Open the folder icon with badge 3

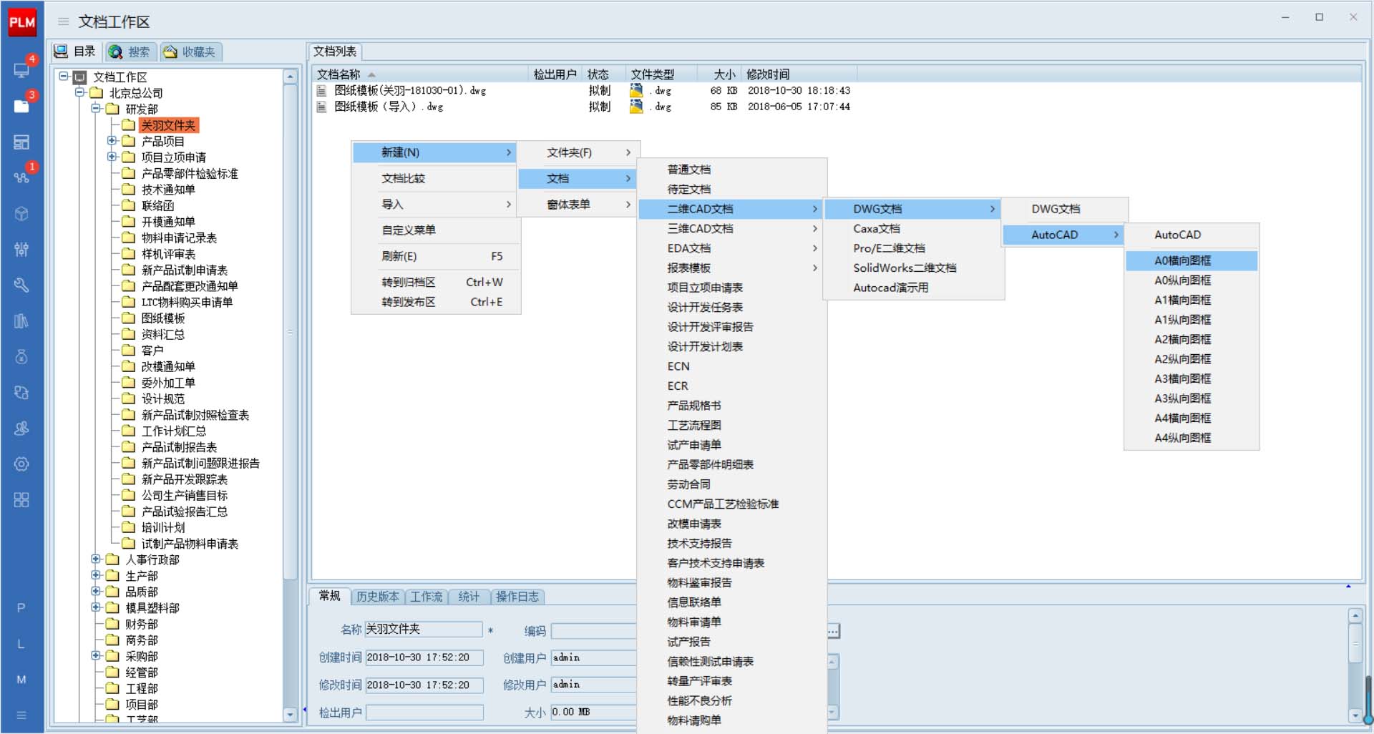21,106
